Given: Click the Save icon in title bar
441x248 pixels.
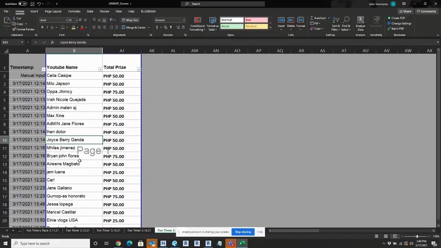Looking at the screenshot, I should [32, 4].
